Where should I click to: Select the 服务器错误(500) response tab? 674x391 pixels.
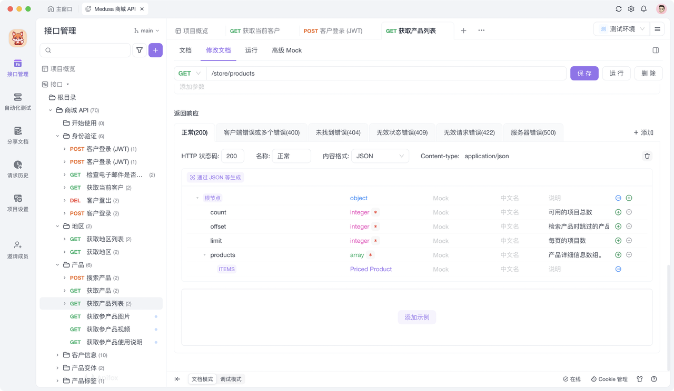(533, 132)
